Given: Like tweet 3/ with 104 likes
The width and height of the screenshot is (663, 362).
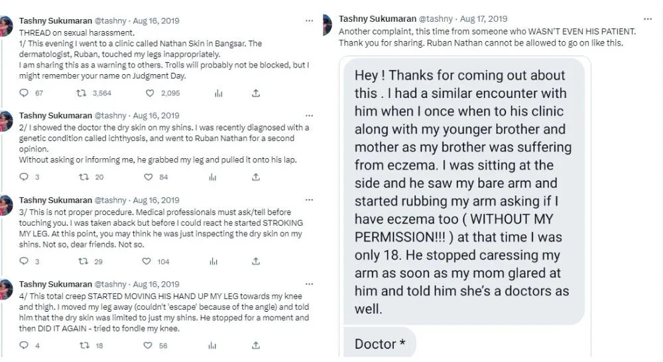Looking at the screenshot, I should pos(150,261).
